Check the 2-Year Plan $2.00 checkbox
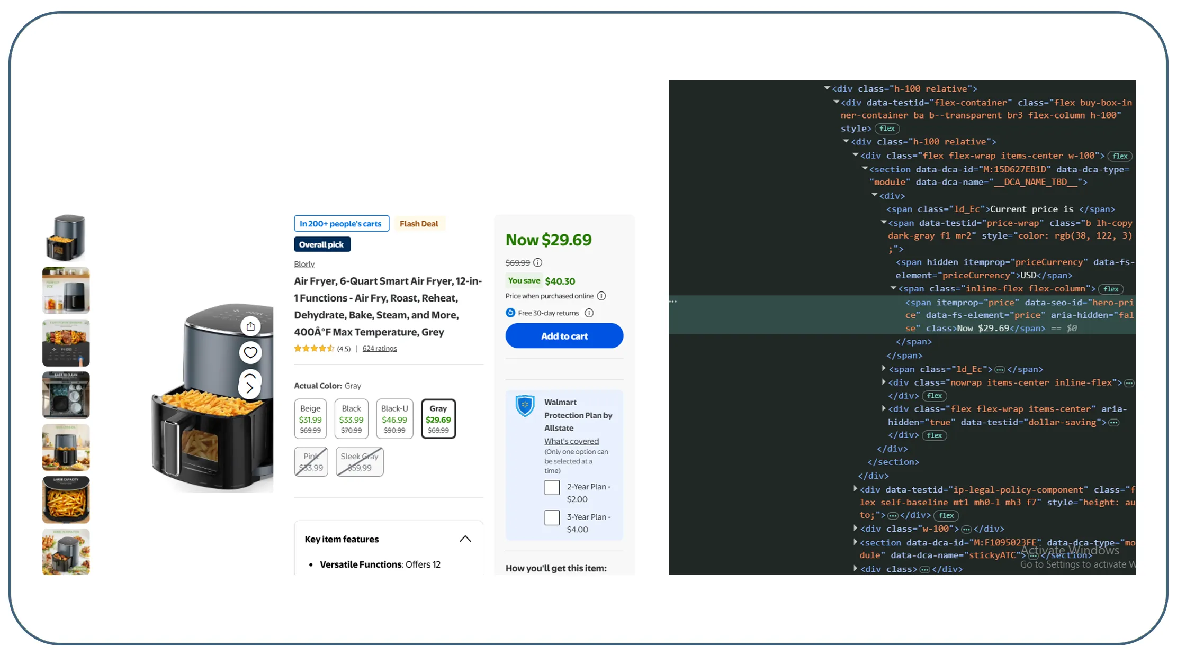This screenshot has width=1177, height=656. [x=552, y=487]
